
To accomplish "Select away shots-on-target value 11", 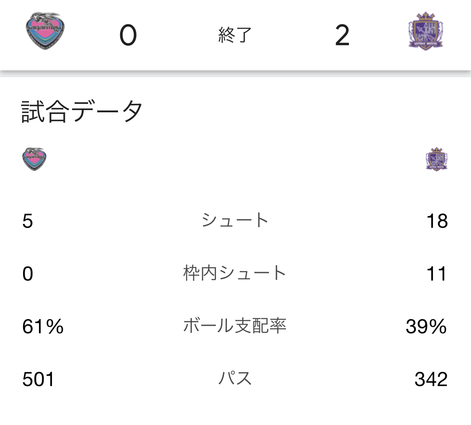I will point(437,274).
